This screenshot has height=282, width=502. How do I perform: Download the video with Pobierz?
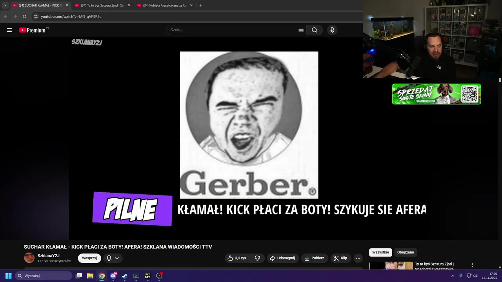pos(315,258)
